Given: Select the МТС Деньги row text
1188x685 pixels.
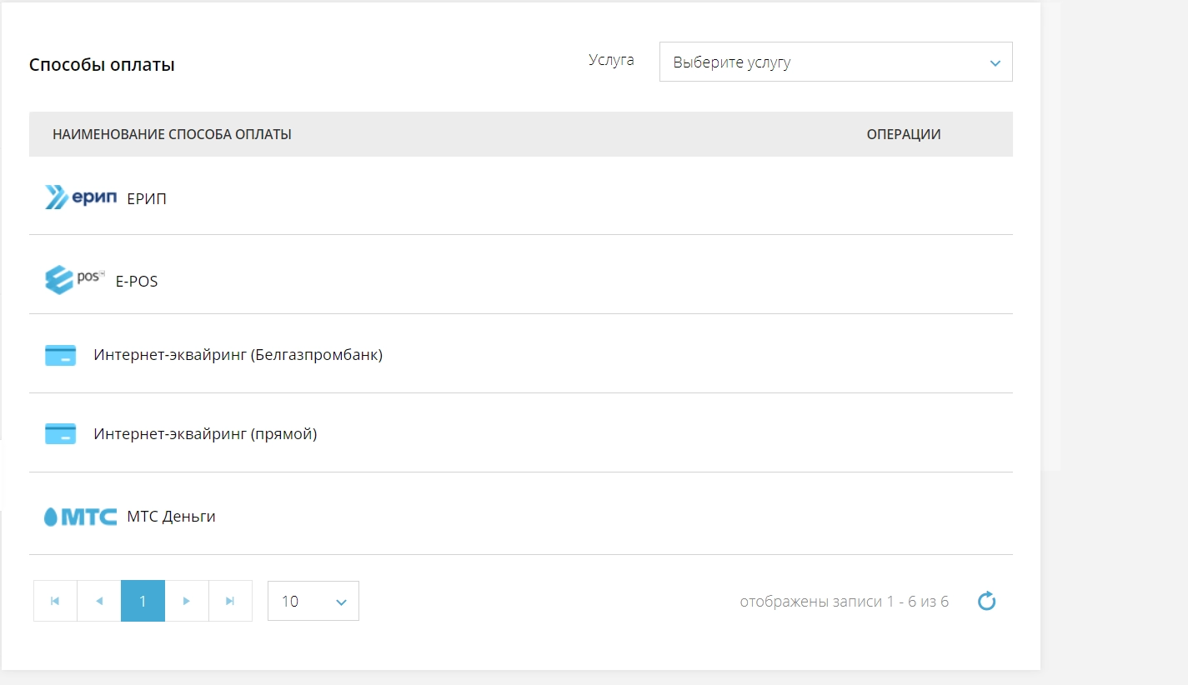Looking at the screenshot, I should pyautogui.click(x=171, y=517).
